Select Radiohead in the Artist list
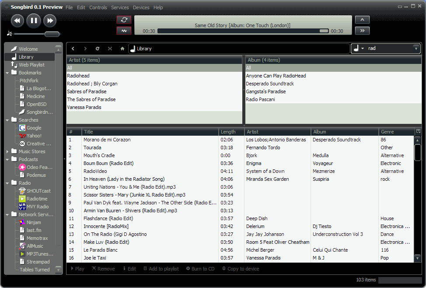 point(78,75)
